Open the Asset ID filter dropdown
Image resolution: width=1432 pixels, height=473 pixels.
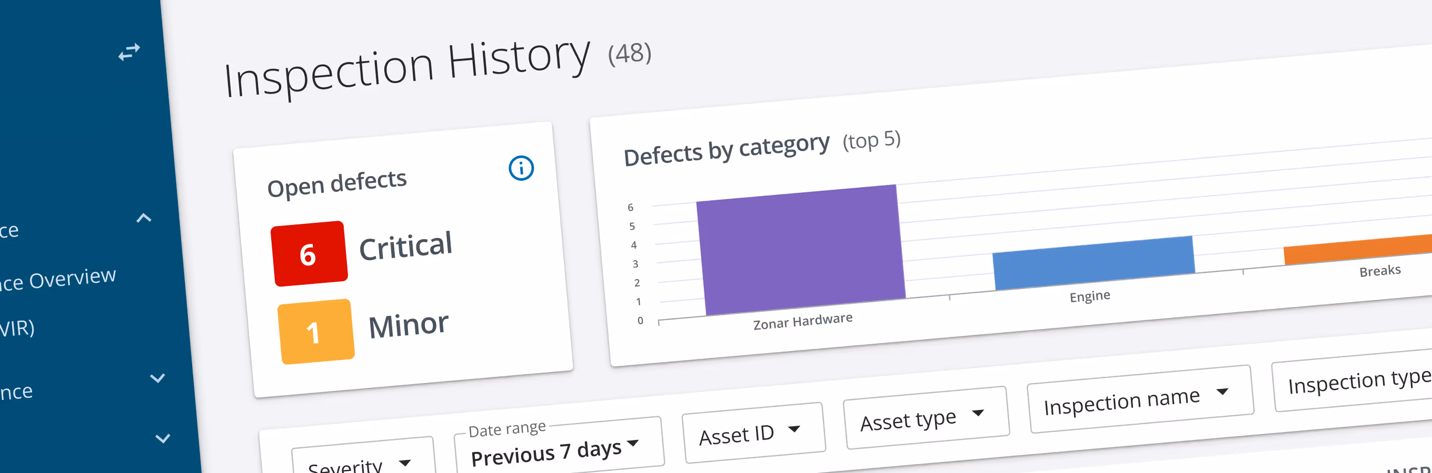753,433
